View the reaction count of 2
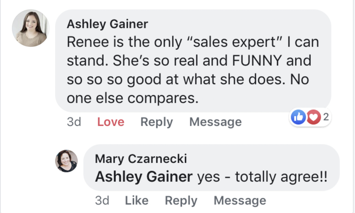This screenshot has width=355, height=213. (325, 118)
